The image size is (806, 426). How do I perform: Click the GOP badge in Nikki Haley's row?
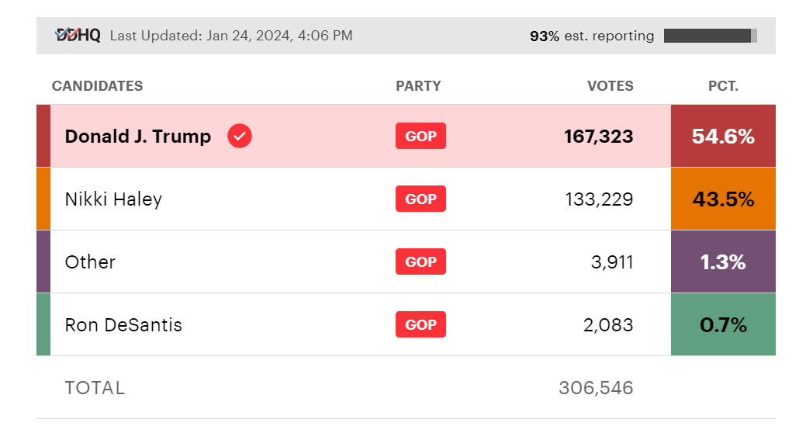click(420, 199)
